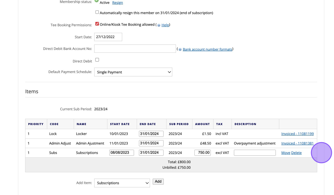Click the Direct Debit Bank Account No field

(x=135, y=49)
